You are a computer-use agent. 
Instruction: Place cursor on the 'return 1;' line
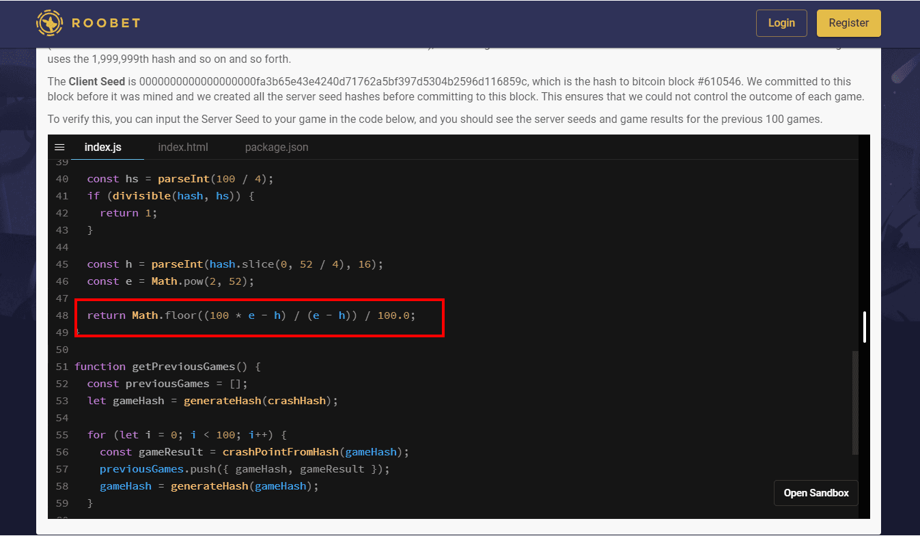click(128, 213)
